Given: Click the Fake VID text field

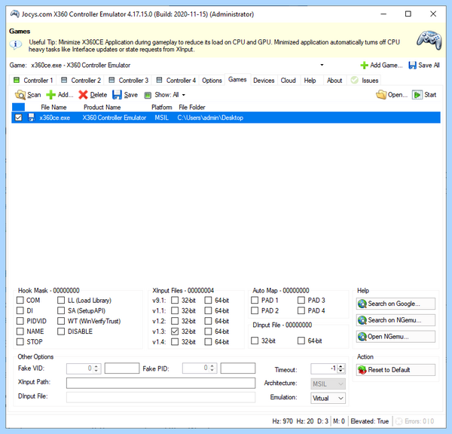Looking at the screenshot, I should [122, 368].
